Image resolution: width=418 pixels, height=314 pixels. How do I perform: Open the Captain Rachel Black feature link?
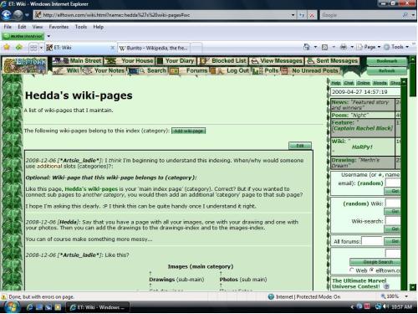(x=363, y=128)
